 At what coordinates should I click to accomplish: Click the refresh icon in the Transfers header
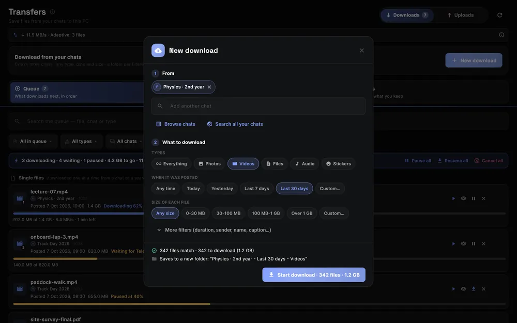(500, 15)
